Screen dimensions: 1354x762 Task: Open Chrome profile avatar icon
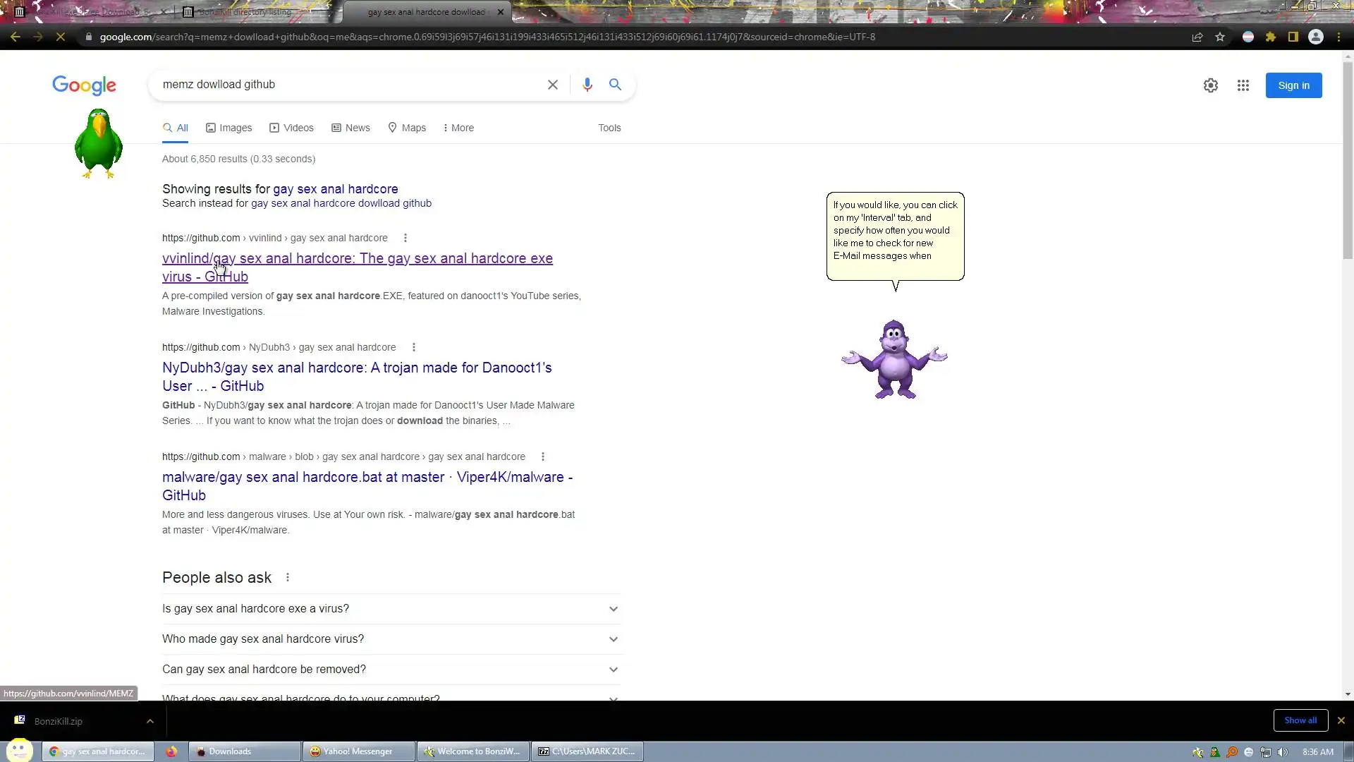1315,37
